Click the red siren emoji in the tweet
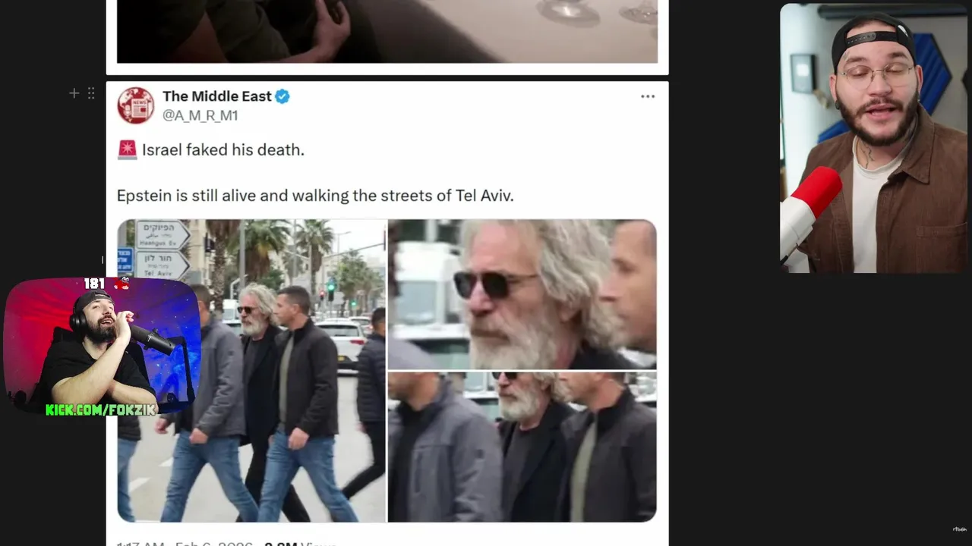972x546 pixels. 127,149
